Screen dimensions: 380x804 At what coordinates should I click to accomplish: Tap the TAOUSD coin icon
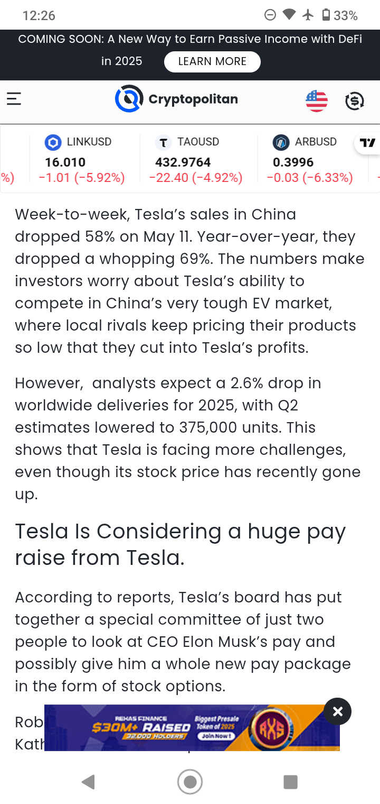(164, 142)
